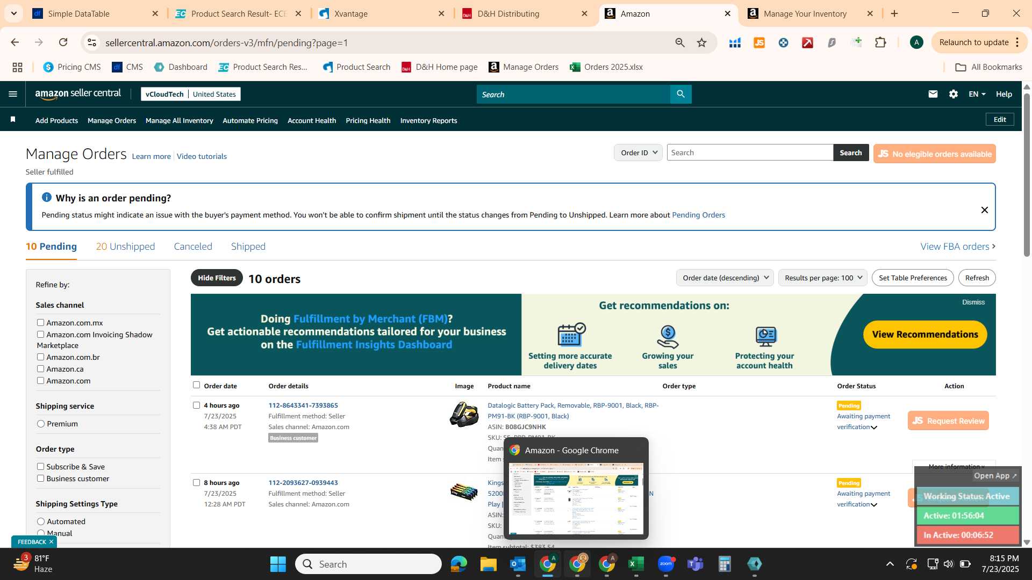This screenshot has width=1032, height=580.
Task: Tick the select-all orders header checkbox
Action: coord(196,385)
